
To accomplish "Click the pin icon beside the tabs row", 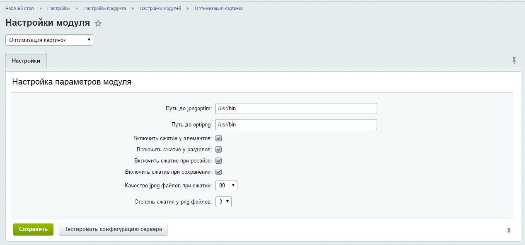I will pyautogui.click(x=514, y=61).
